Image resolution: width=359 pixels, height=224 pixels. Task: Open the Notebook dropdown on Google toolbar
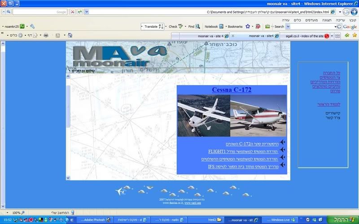(211, 26)
